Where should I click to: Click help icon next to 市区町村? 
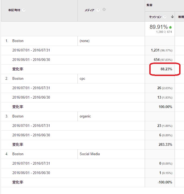[x=24, y=10]
